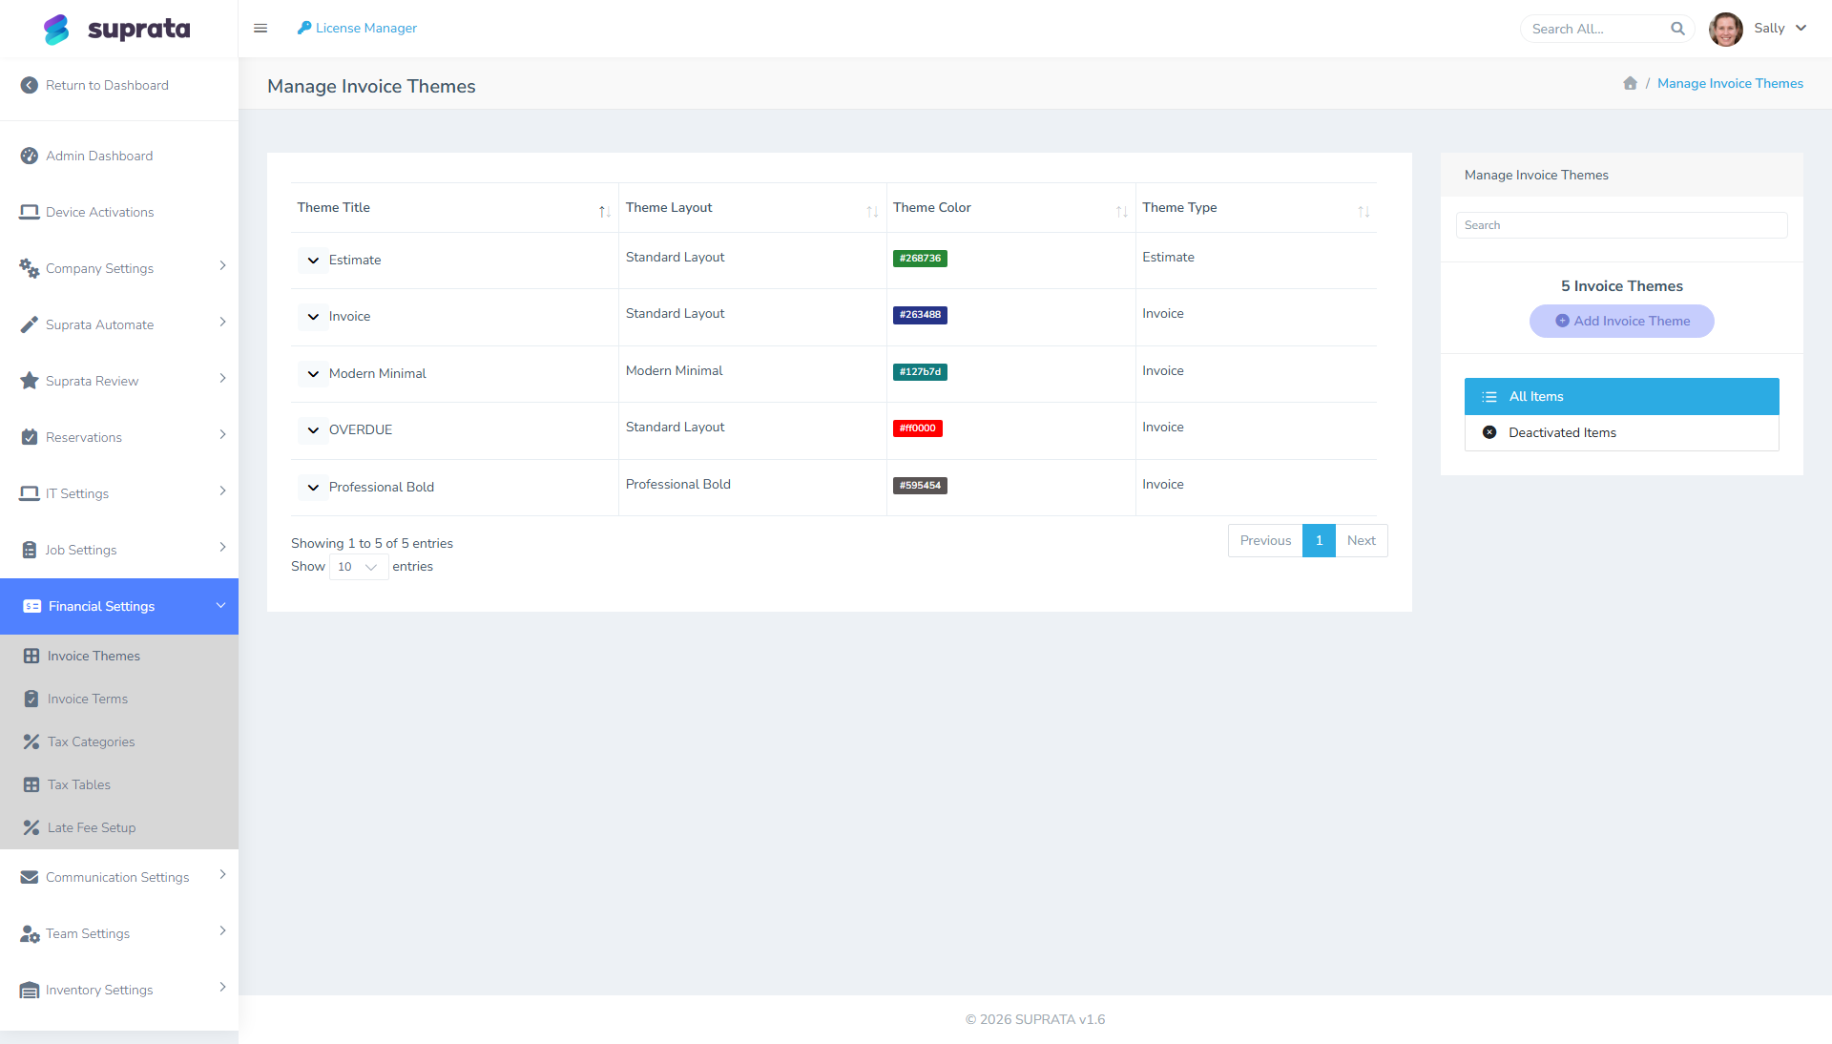Expand the OVERDUE theme row
Viewport: 1832px width, 1044px height.
tap(313, 429)
